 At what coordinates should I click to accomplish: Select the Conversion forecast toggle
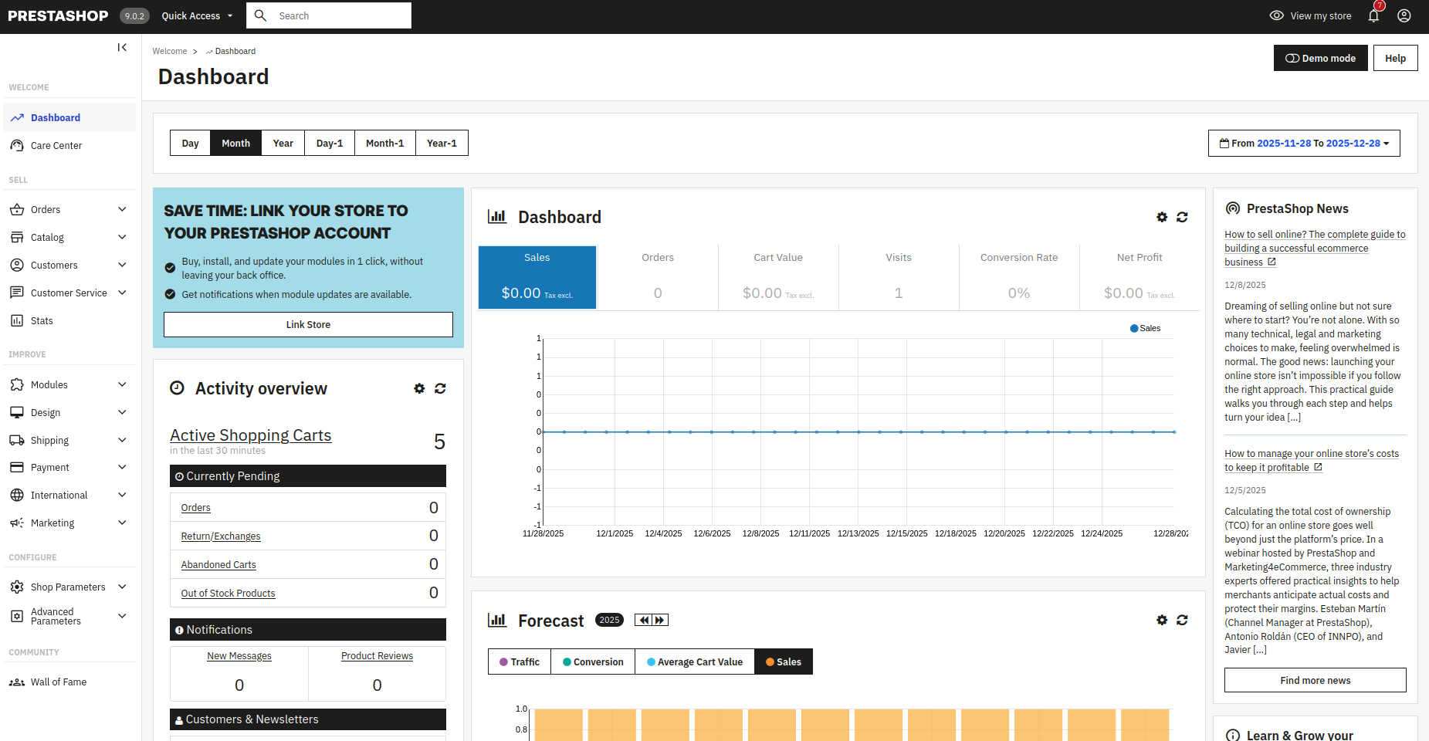tap(593, 662)
